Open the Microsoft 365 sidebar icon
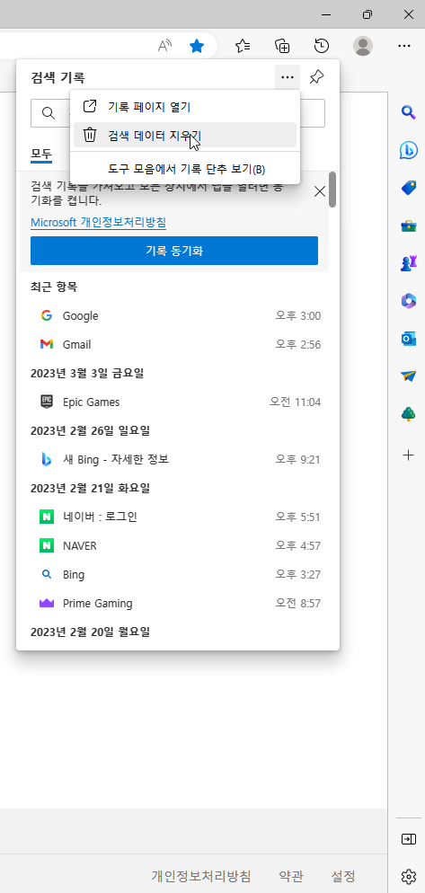 (409, 301)
